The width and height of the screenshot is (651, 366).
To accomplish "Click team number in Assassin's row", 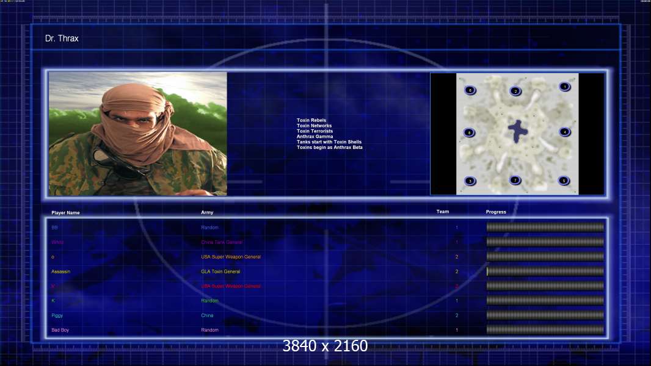I will click(x=457, y=271).
